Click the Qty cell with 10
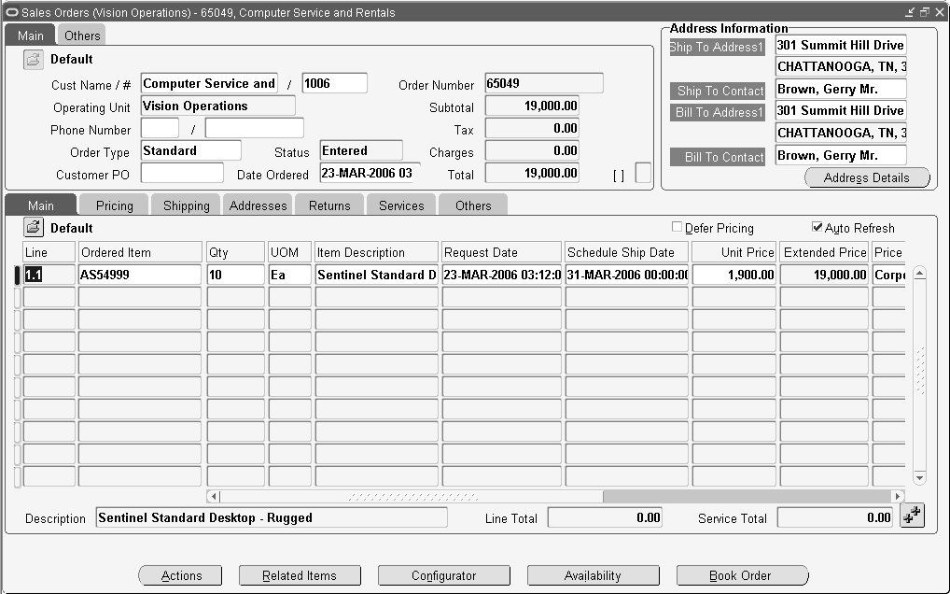Image resolution: width=950 pixels, height=594 pixels. point(236,275)
